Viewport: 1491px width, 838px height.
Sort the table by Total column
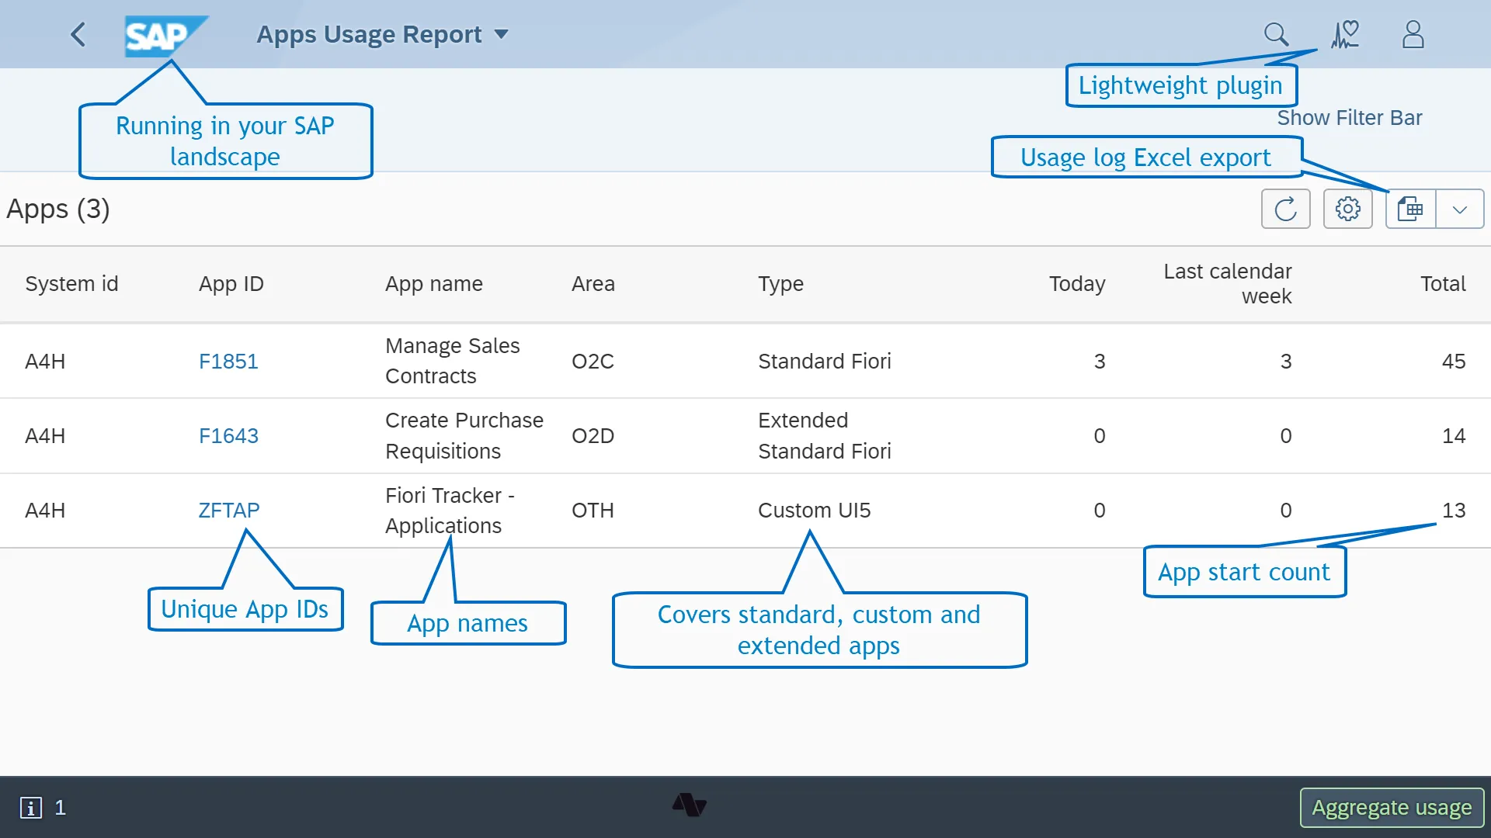pyautogui.click(x=1443, y=284)
